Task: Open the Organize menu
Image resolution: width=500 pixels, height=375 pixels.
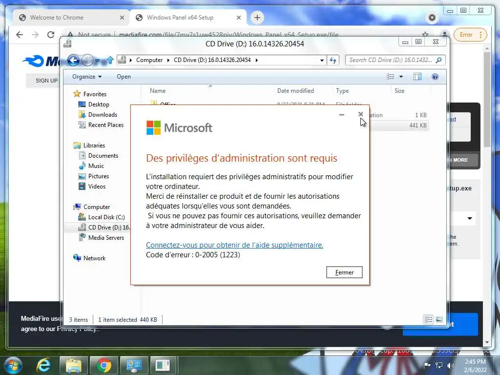Action: [x=87, y=77]
